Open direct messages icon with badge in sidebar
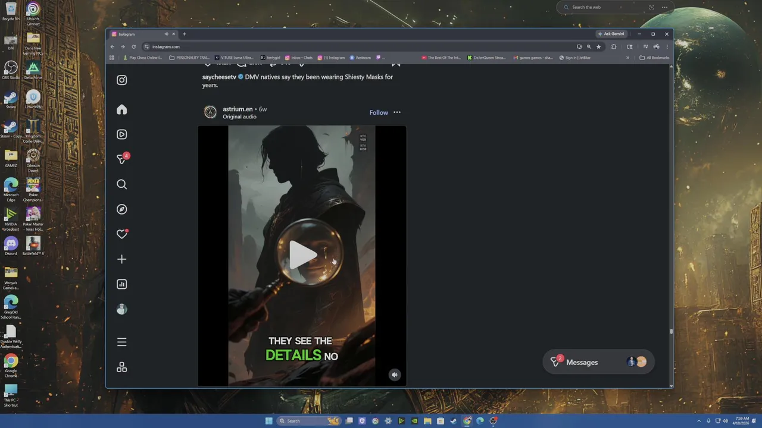Screen dimensions: 762x428 [122, 159]
